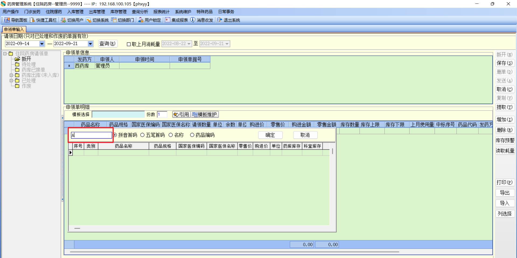The width and height of the screenshot is (517, 258).
Task: Click the 引用 template reference button
Action: tap(181, 114)
